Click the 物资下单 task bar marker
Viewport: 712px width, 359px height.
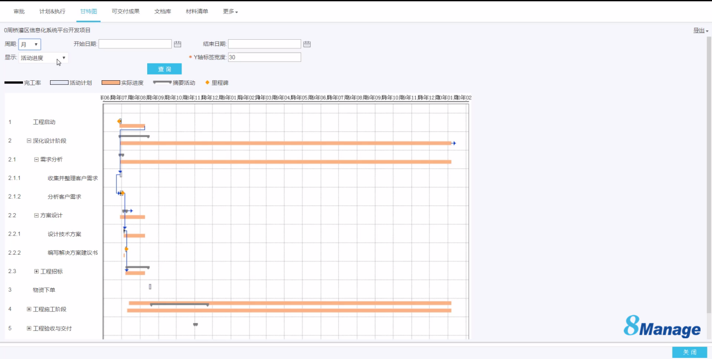(x=150, y=287)
